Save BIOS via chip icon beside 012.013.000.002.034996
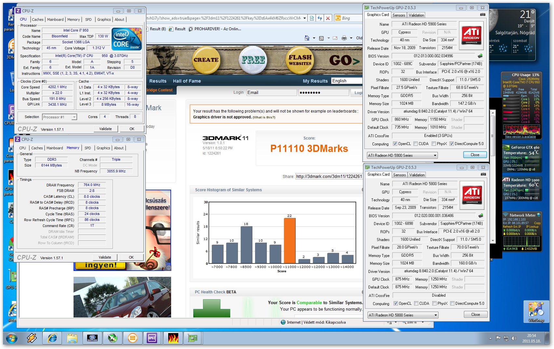Viewport: 554px width, 349px height. point(480,56)
